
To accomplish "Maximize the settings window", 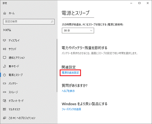I will click(x=139, y=3).
